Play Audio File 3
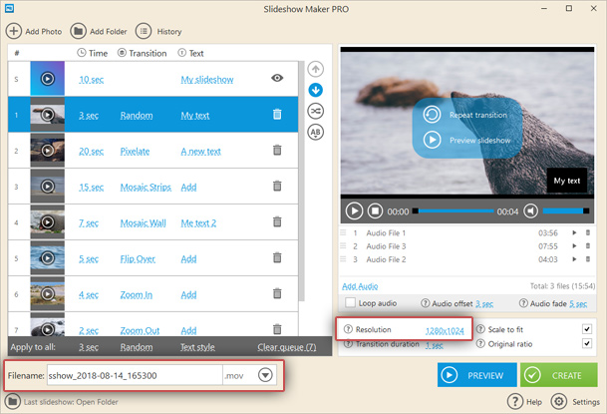 (574, 246)
